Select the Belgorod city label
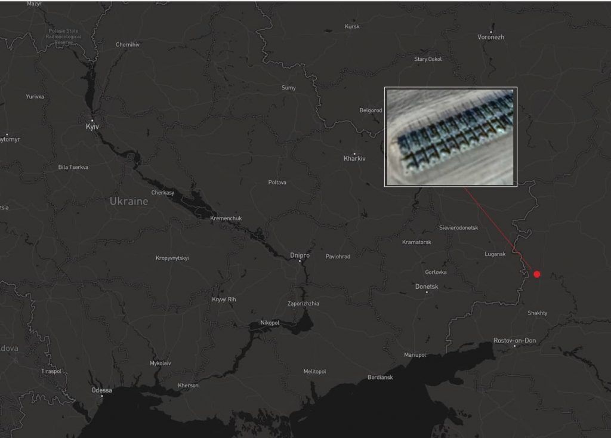The image size is (611, 438). (371, 110)
